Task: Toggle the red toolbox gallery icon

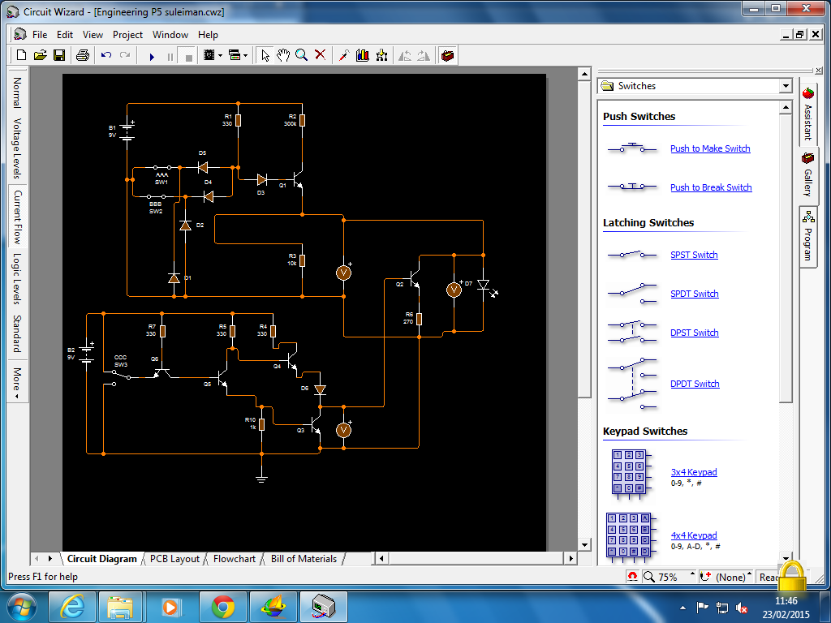Action: click(448, 55)
